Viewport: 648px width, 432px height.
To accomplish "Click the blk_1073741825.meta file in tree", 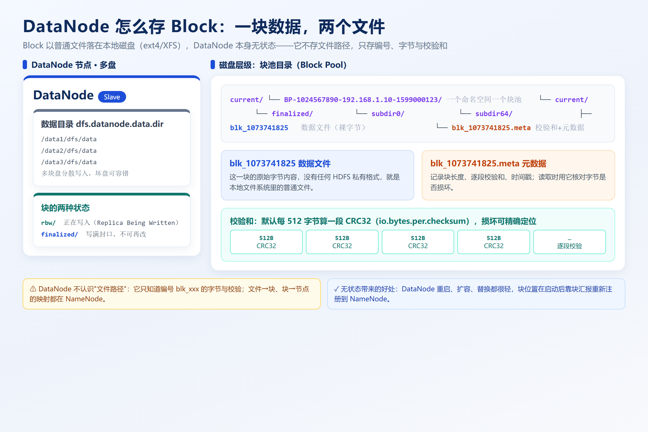I will click(x=491, y=127).
